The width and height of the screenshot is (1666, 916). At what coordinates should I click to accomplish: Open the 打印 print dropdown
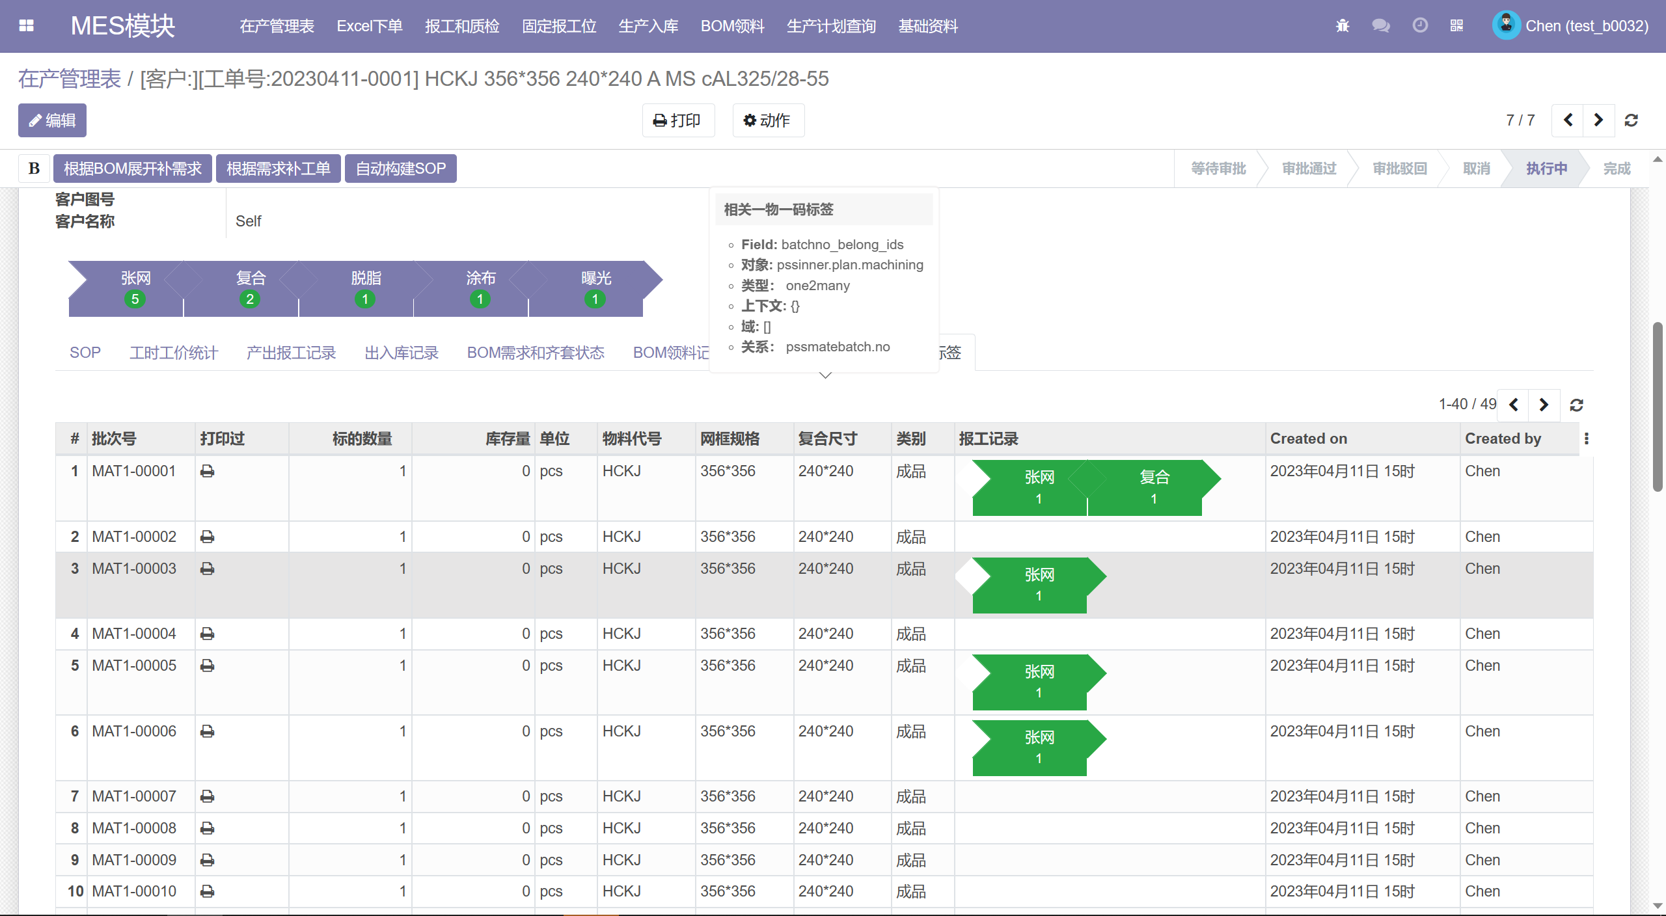[x=678, y=120]
